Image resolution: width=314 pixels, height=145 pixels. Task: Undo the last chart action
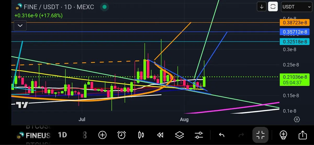[222, 135]
